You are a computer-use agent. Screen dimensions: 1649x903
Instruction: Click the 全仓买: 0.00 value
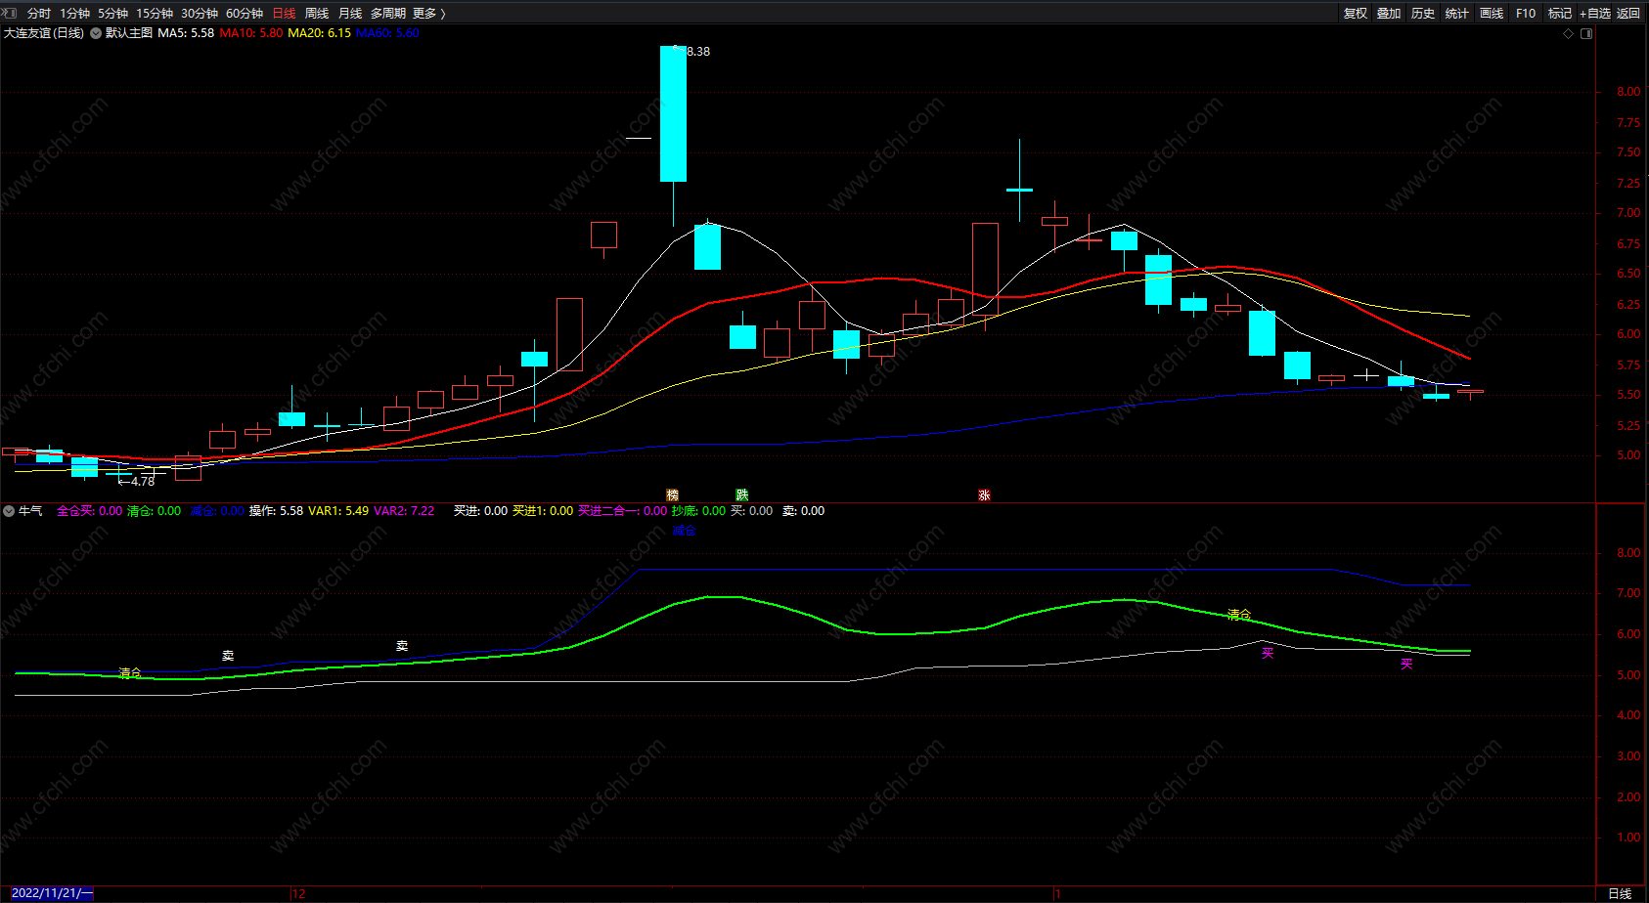[90, 511]
